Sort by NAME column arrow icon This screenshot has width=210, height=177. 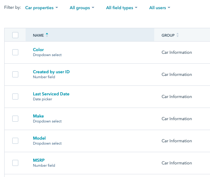(x=47, y=35)
